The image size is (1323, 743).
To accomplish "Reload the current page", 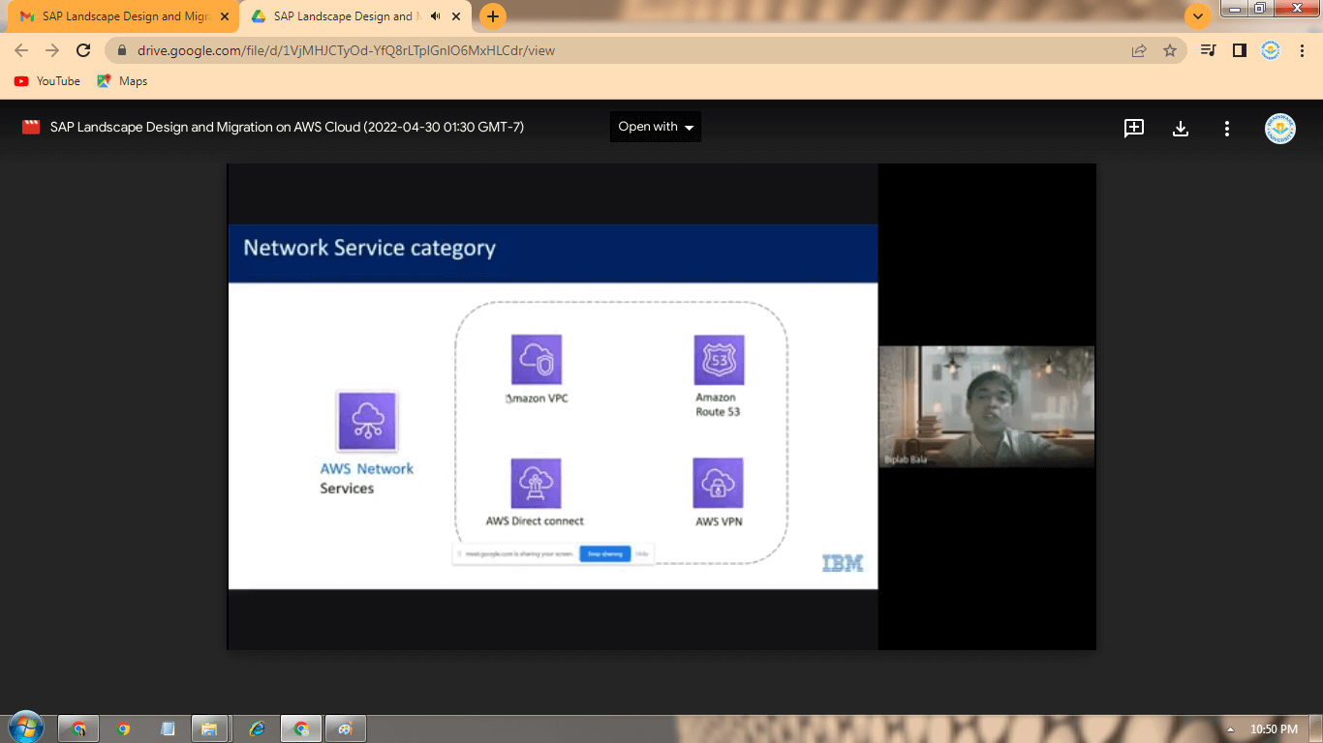I will click(x=83, y=50).
